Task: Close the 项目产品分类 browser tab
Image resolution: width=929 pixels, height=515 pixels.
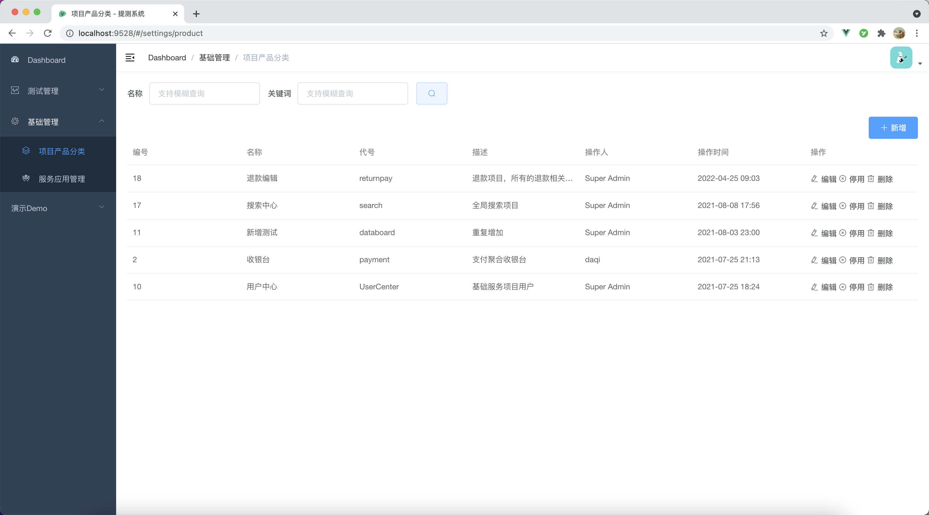Action: tap(175, 14)
